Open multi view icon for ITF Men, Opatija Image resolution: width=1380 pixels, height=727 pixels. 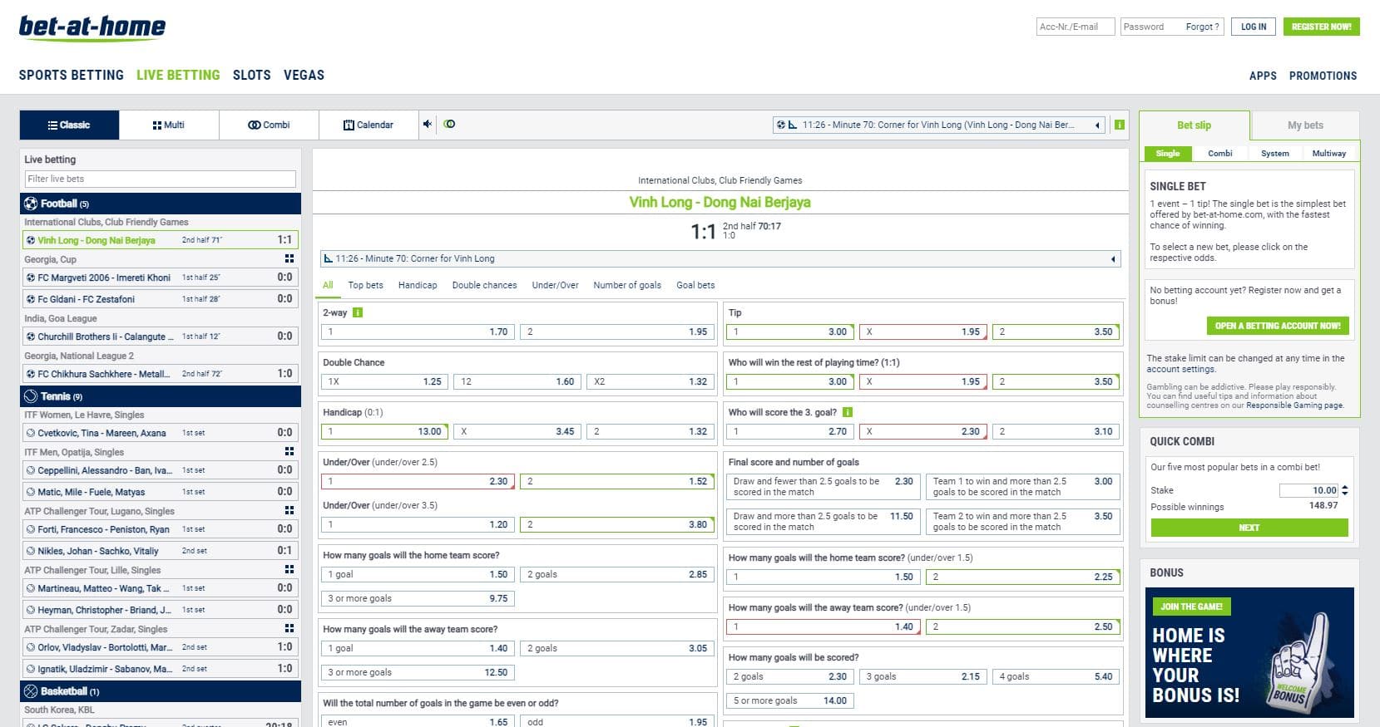pyautogui.click(x=289, y=452)
